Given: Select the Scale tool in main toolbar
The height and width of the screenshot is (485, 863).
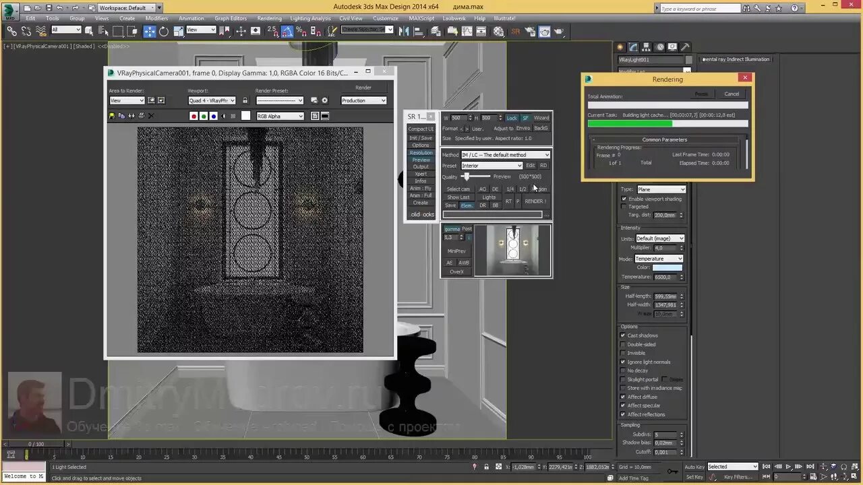Looking at the screenshot, I should point(178,31).
